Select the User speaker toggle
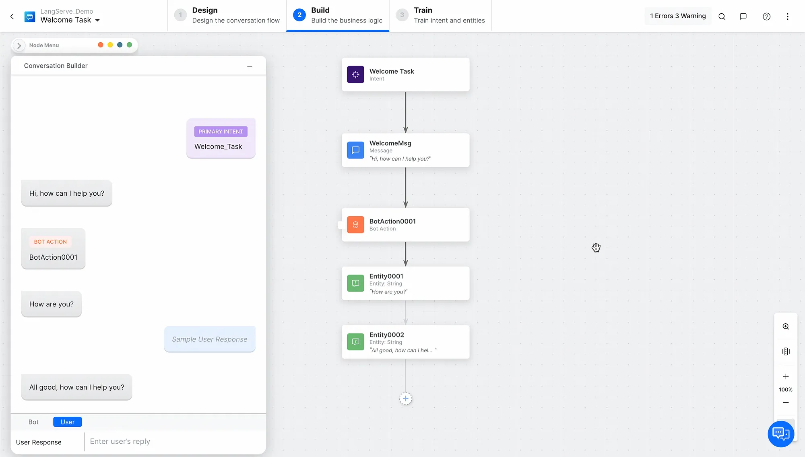 click(67, 422)
